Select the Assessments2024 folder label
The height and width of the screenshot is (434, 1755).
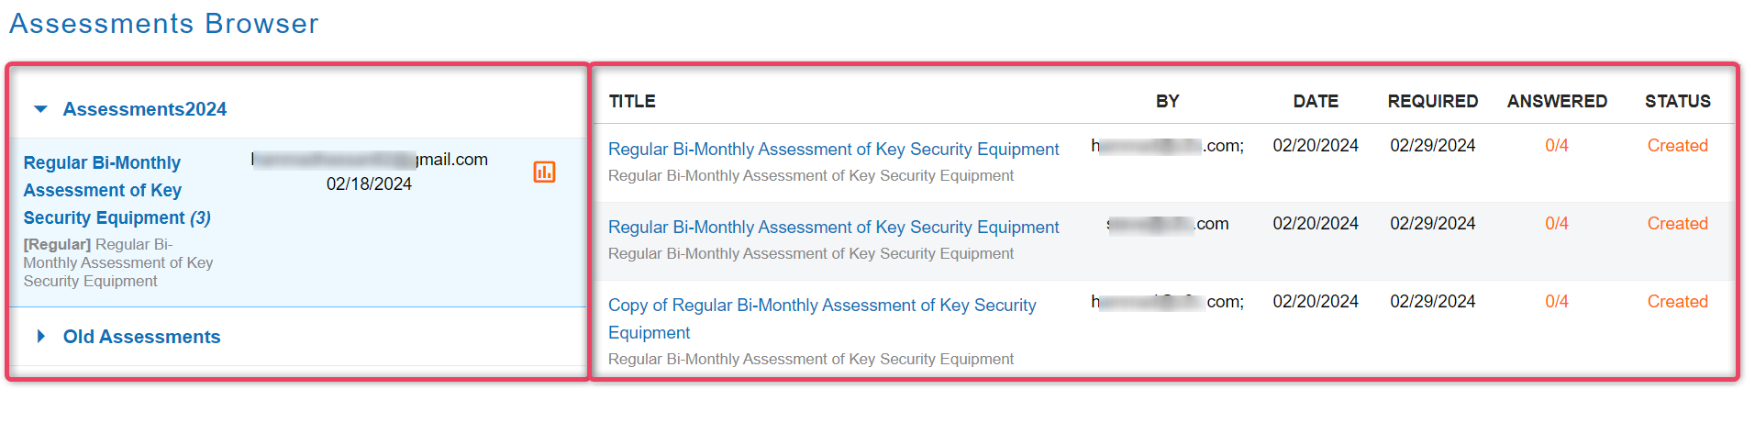coord(145,109)
